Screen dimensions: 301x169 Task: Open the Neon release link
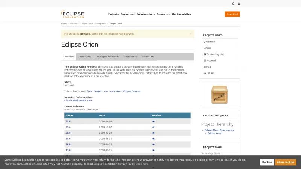(x=119, y=91)
